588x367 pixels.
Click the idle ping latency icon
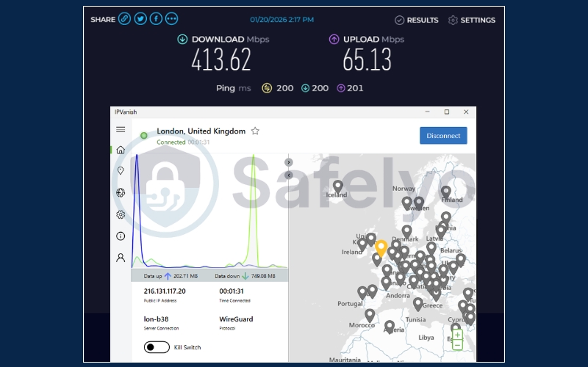point(267,88)
